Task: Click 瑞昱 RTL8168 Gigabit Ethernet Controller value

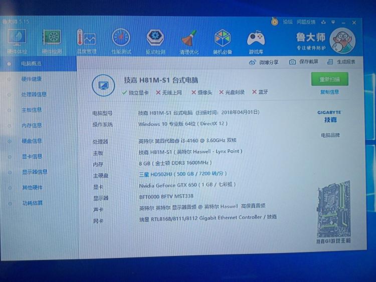Action: pos(208,218)
